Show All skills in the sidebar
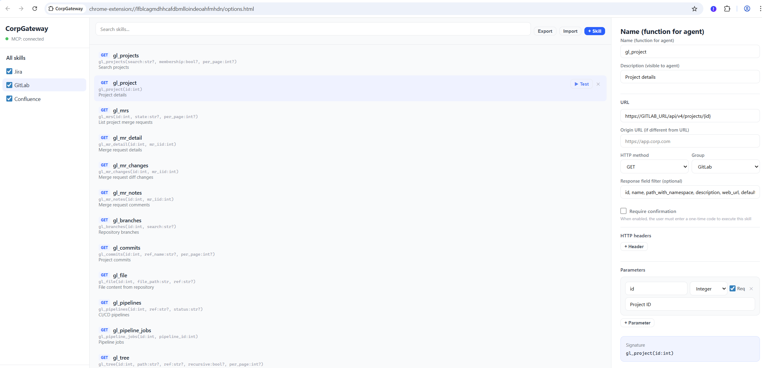The image size is (762, 368). point(16,58)
